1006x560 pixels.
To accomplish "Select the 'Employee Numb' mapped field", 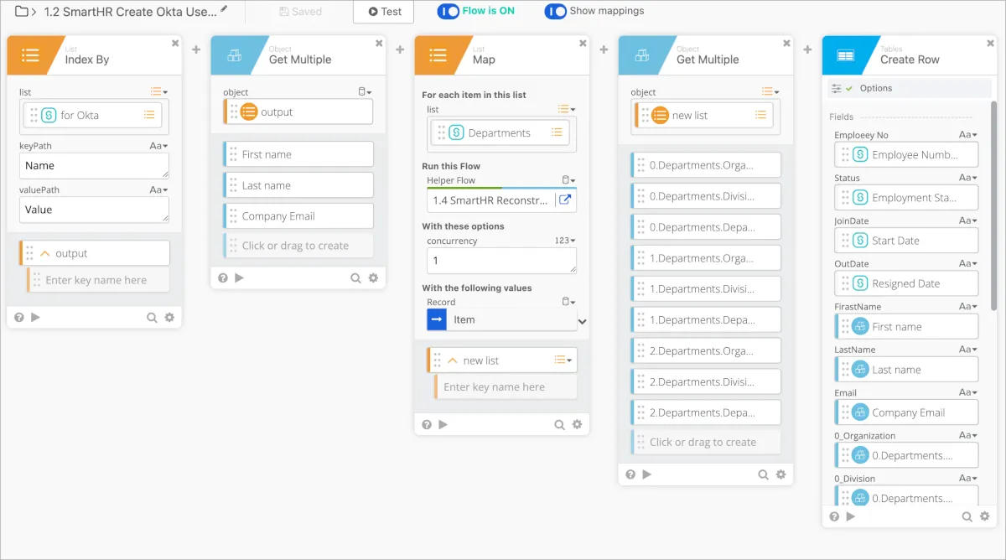I will pos(907,155).
